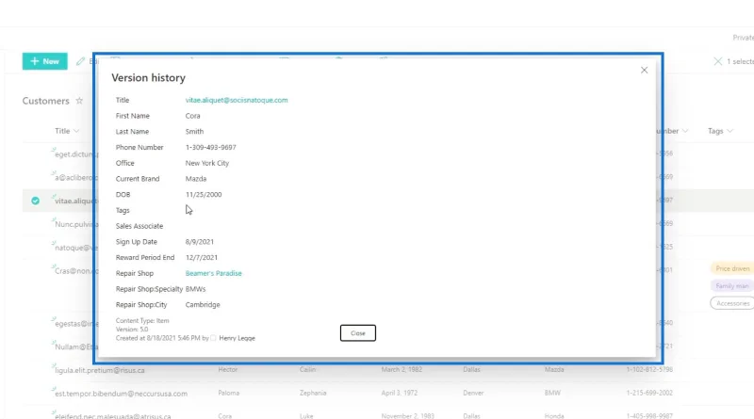
Task: Click the Close button in Version history
Action: click(x=358, y=333)
